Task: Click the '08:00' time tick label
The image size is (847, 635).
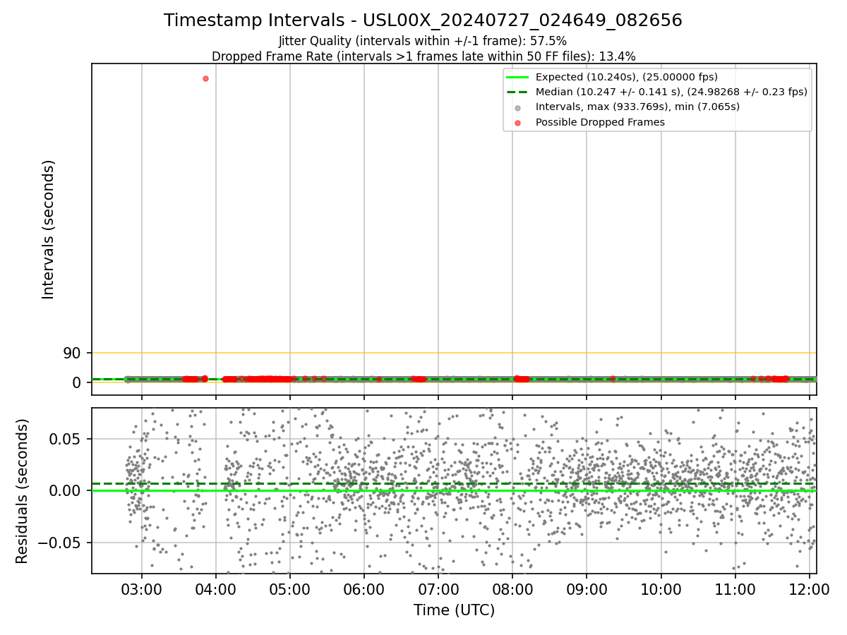Action: pyautogui.click(x=512, y=588)
